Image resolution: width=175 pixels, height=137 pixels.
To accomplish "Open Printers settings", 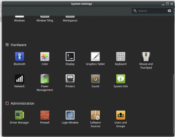I will point(70,79).
